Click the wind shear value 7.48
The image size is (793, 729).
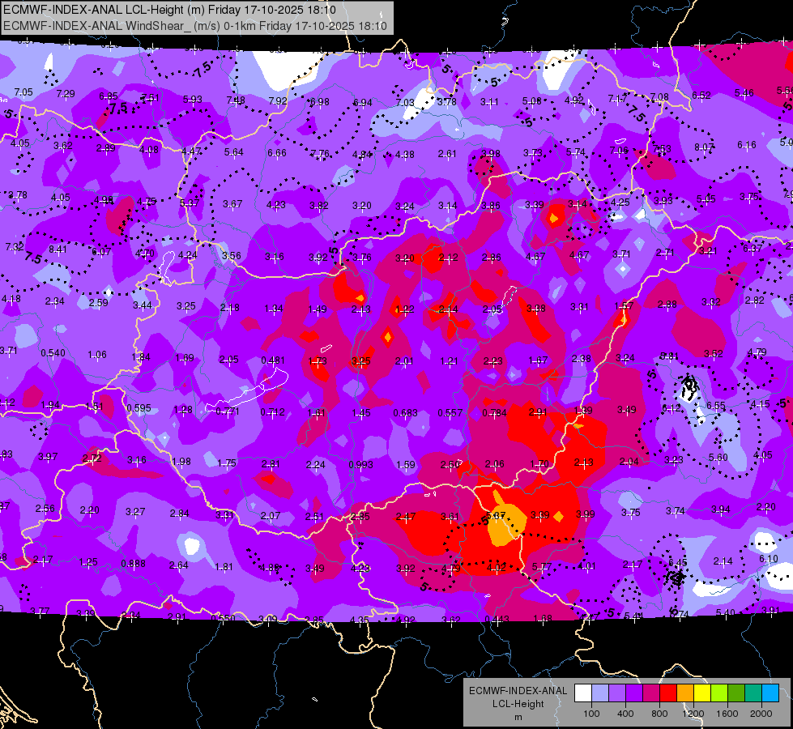[x=236, y=100]
